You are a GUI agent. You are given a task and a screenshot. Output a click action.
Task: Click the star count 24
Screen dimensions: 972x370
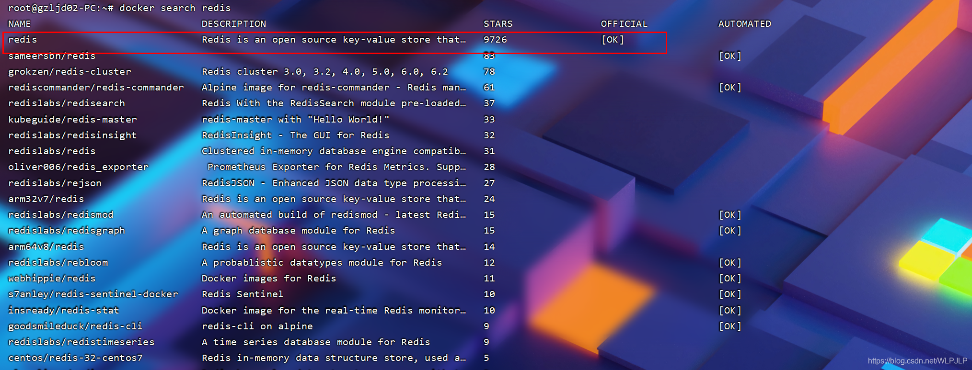[x=489, y=199]
